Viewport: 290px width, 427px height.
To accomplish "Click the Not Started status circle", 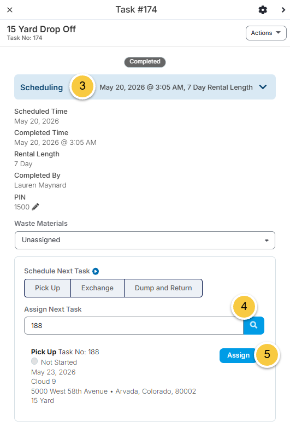I will (x=34, y=361).
